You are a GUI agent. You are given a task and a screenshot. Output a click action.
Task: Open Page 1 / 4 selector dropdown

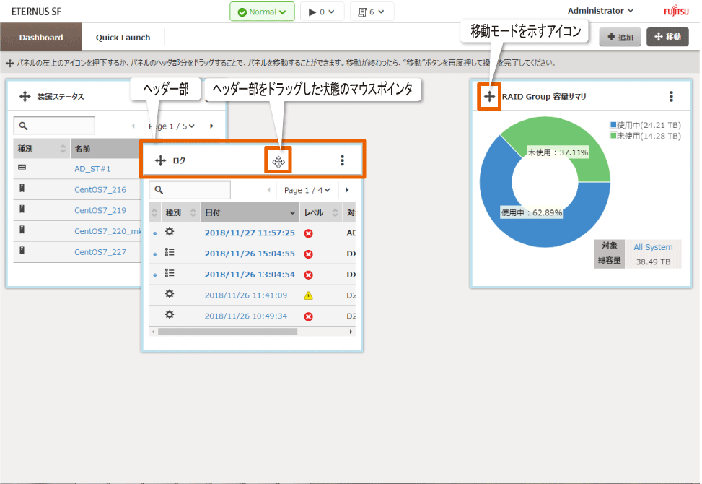point(307,190)
